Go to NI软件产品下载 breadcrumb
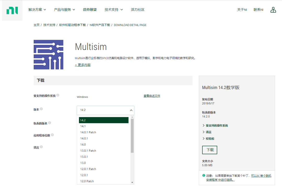Image resolution: width=282 pixels, height=189 pixels. [100, 25]
